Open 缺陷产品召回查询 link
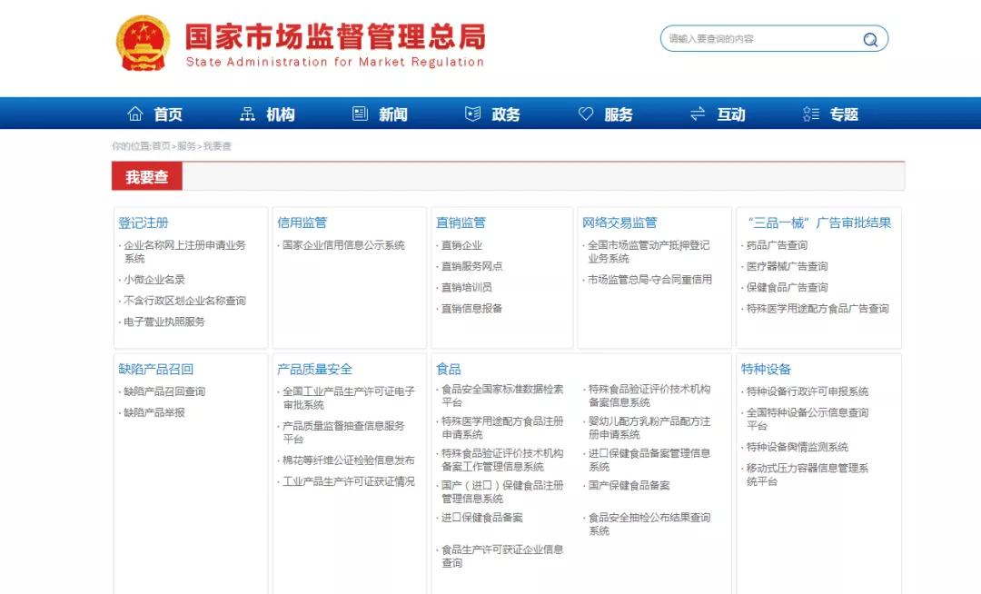Image resolution: width=981 pixels, height=594 pixels. 163,391
